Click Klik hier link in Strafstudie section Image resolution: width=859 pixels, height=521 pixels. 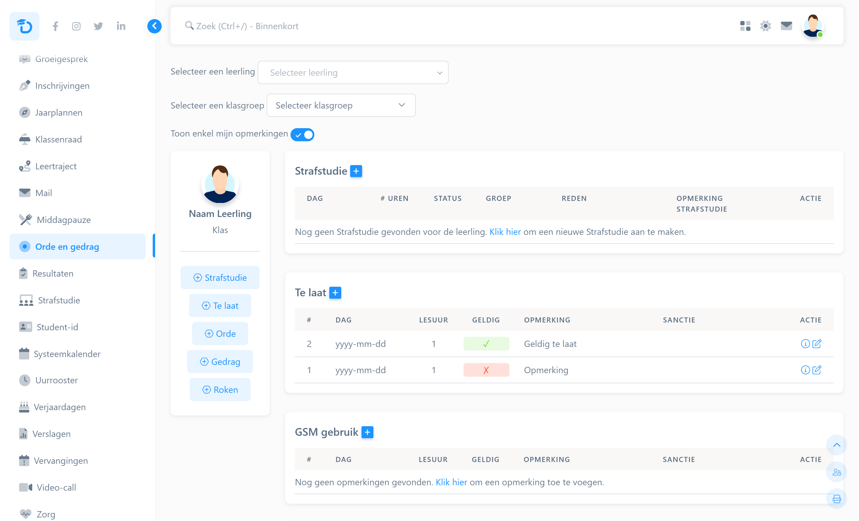(505, 232)
